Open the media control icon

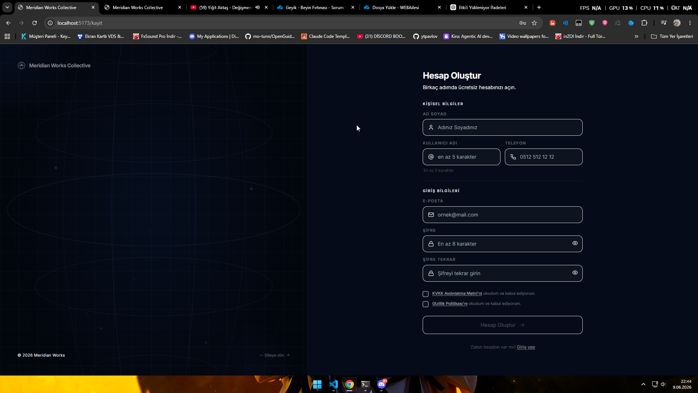(x=664, y=23)
